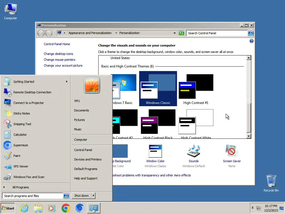Click the Control Panel help icon

251,41
